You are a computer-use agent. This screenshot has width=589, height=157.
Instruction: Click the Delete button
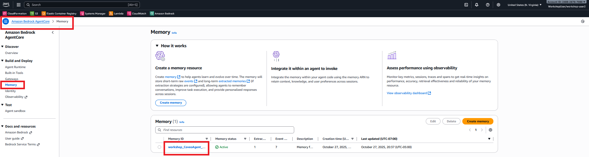(451, 121)
